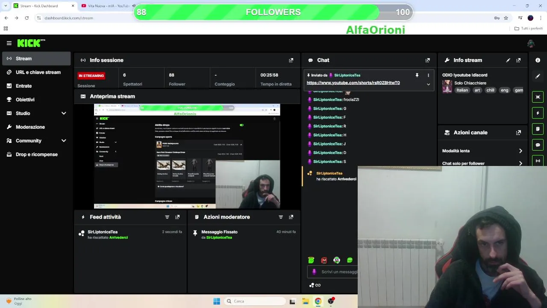Open the Windows Start menu
Screen dimensions: 547x308
[x=217, y=301]
